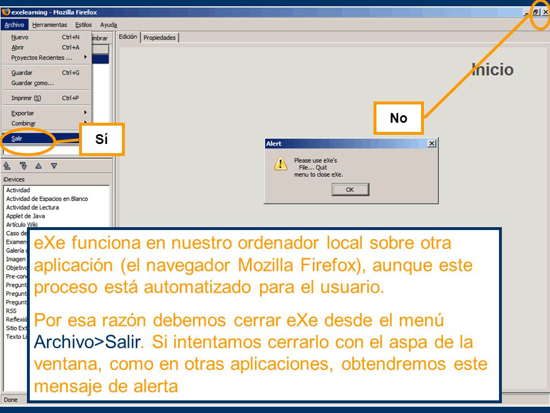
Task: Click the move node down triangle
Action: coord(54,166)
